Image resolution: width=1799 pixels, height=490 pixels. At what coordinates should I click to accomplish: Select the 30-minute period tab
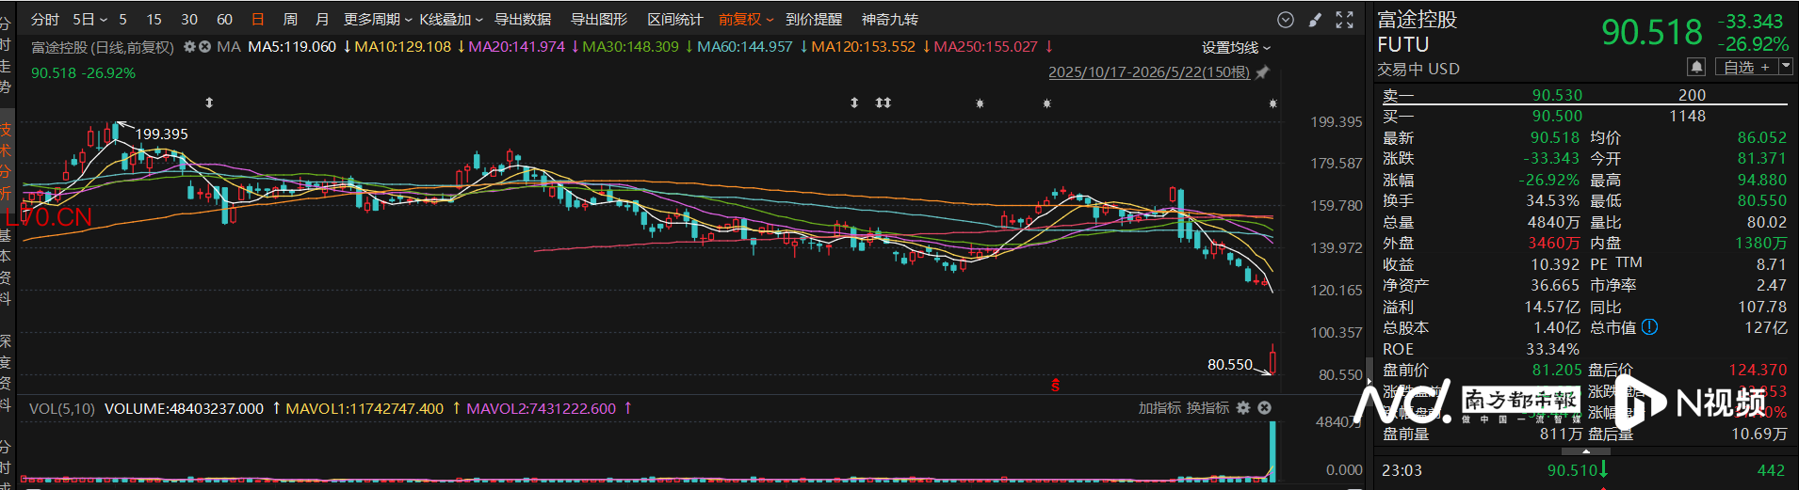(x=189, y=19)
